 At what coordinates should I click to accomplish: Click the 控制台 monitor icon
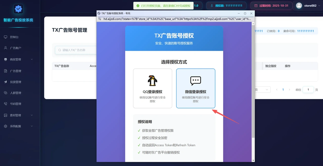(x=6, y=37)
